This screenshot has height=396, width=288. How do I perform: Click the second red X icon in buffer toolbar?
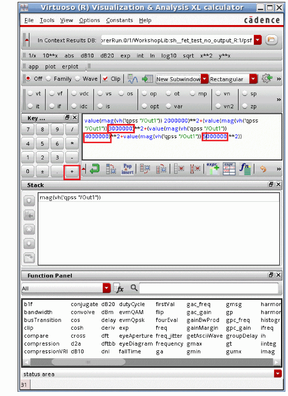coord(195,169)
